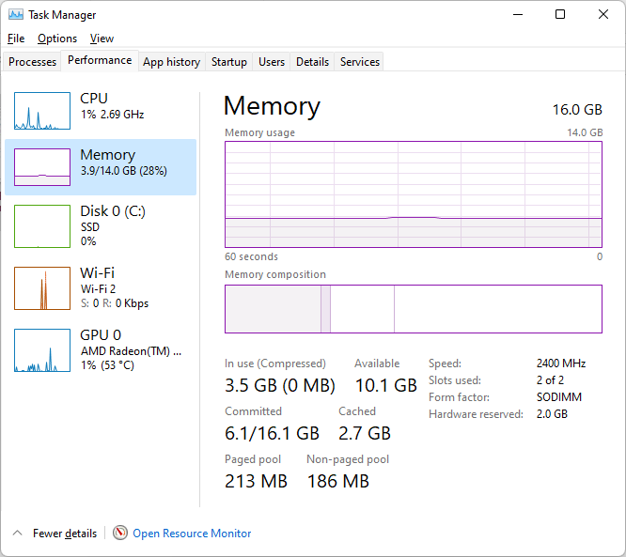Viewport: 626px width, 557px height.
Task: Click the Task Manager app icon in title bar
Action: tap(16, 15)
